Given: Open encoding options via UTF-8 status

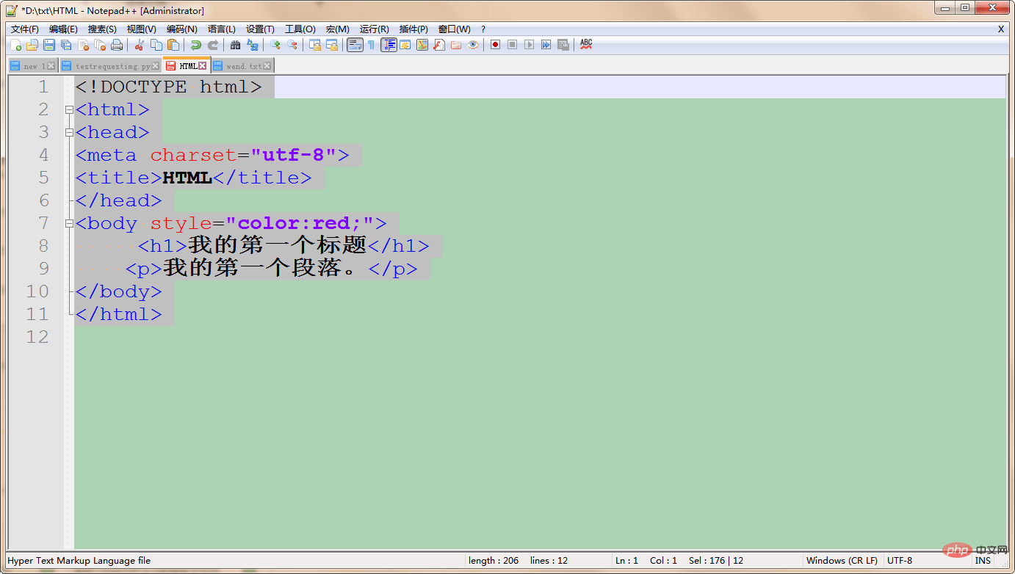Looking at the screenshot, I should point(900,560).
